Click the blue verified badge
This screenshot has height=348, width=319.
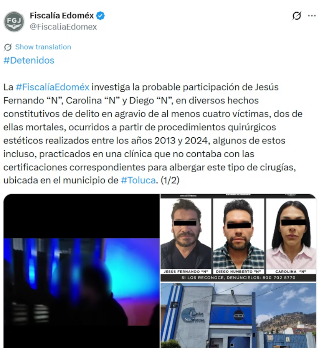[x=100, y=16]
